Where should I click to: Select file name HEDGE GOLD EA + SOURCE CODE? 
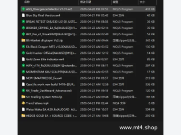pyautogui.click(x=51, y=116)
